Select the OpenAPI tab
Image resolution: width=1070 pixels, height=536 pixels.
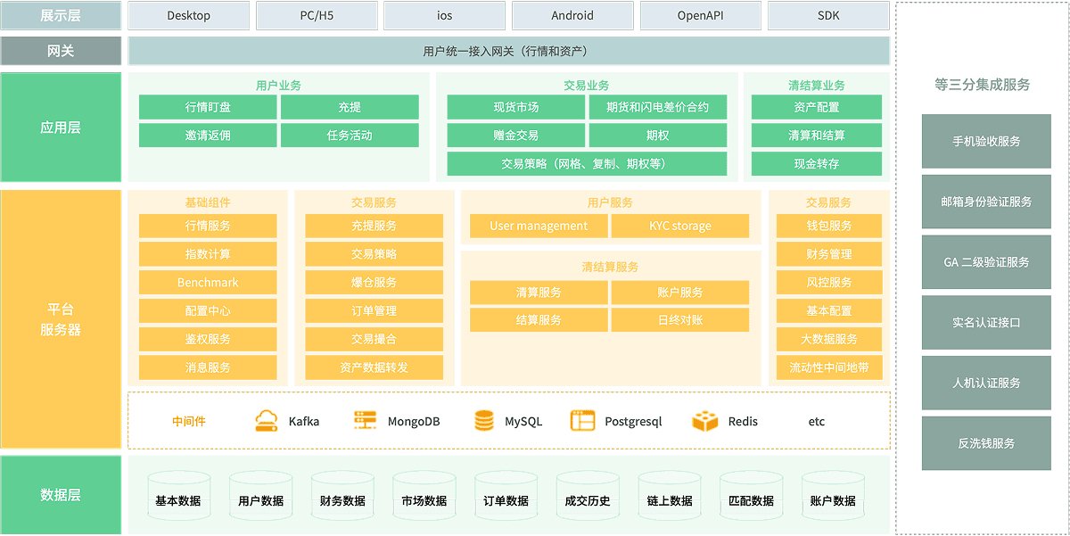[700, 15]
